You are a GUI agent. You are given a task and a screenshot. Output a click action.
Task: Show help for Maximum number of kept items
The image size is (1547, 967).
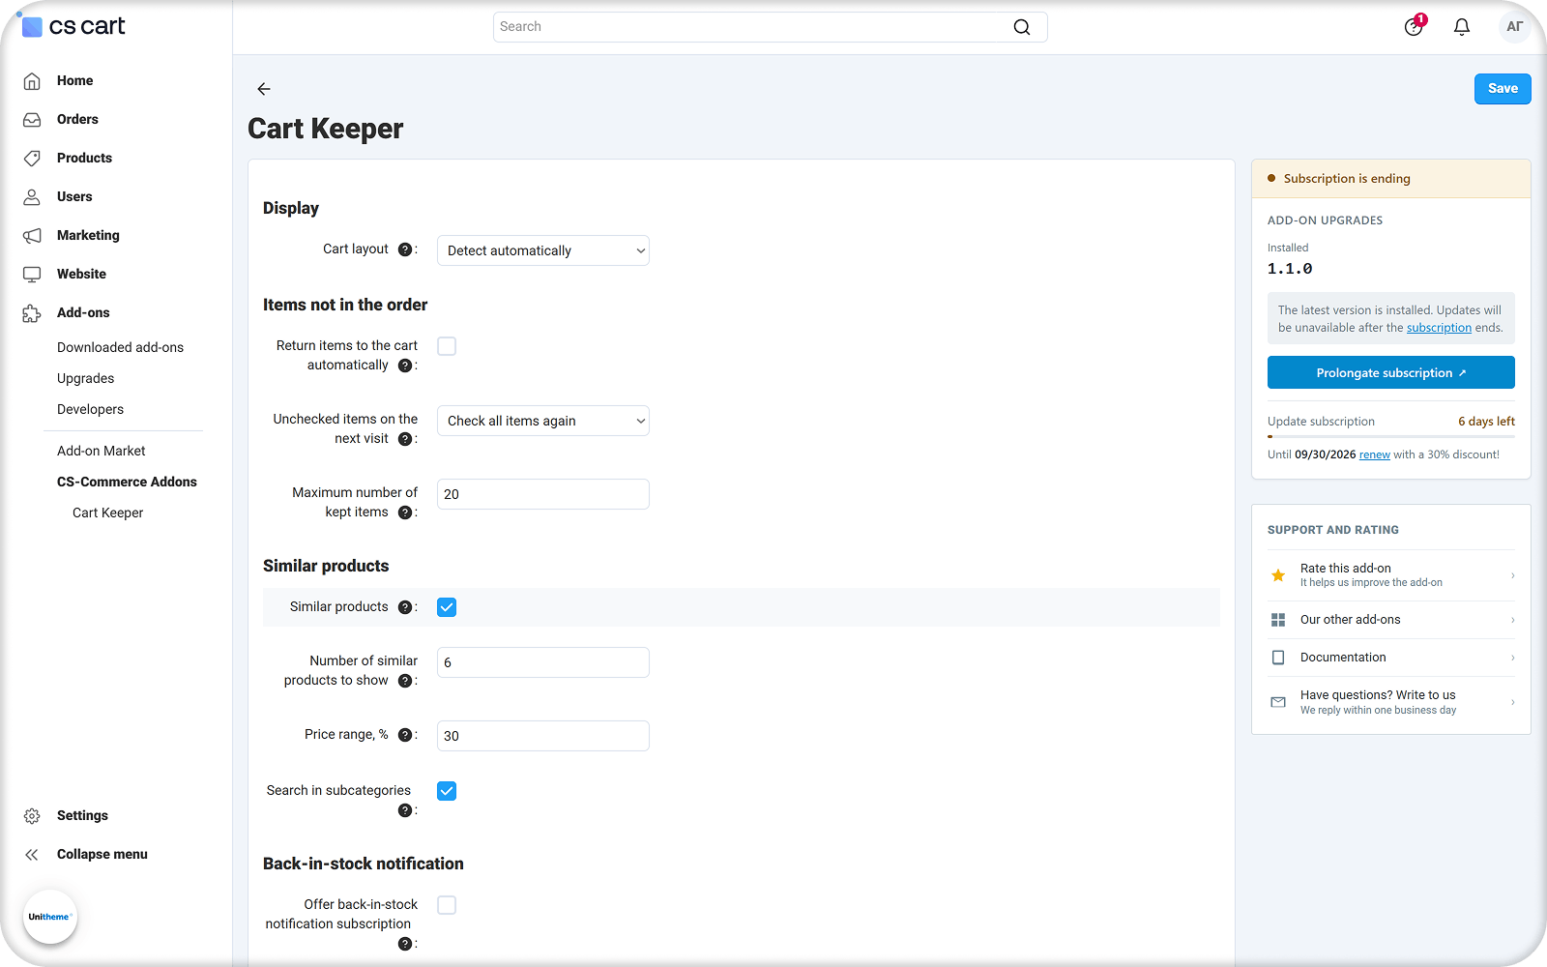point(405,513)
